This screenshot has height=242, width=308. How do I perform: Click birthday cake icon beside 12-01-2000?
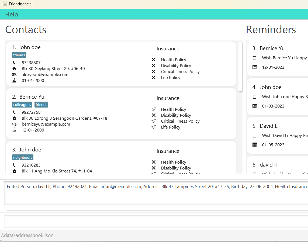pos(14,130)
